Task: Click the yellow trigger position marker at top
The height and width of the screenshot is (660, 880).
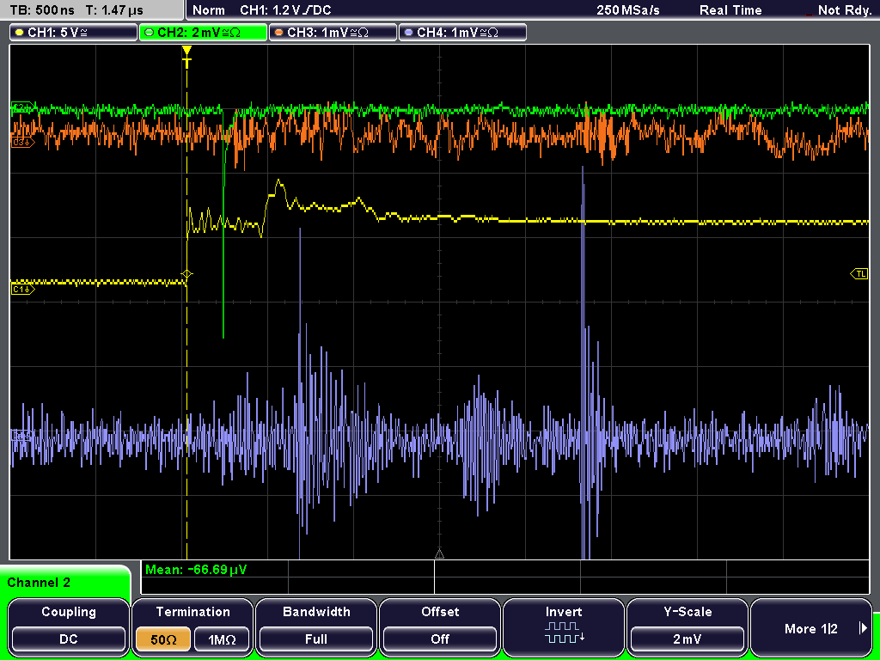Action: click(186, 56)
